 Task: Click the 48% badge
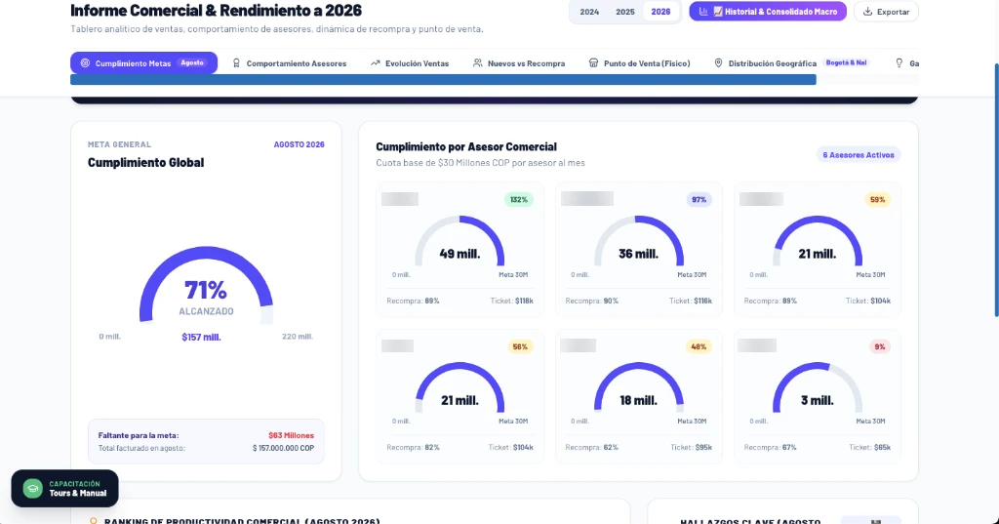(699, 346)
